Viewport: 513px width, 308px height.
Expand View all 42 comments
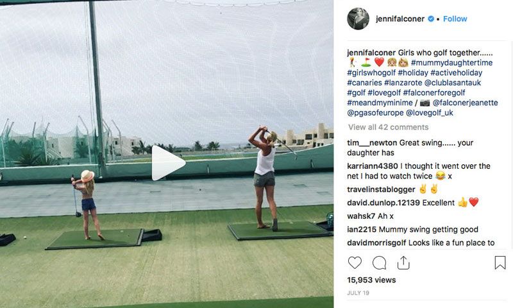[x=389, y=127]
